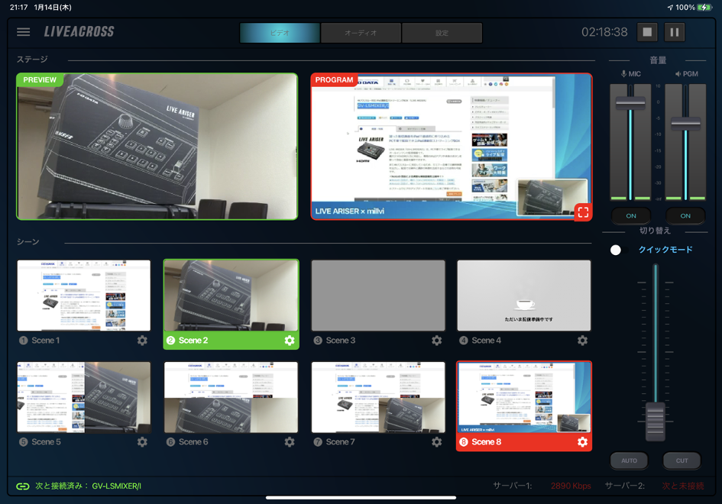The height and width of the screenshot is (504, 722).
Task: Open Scene 2 settings gear
Action: pos(289,341)
